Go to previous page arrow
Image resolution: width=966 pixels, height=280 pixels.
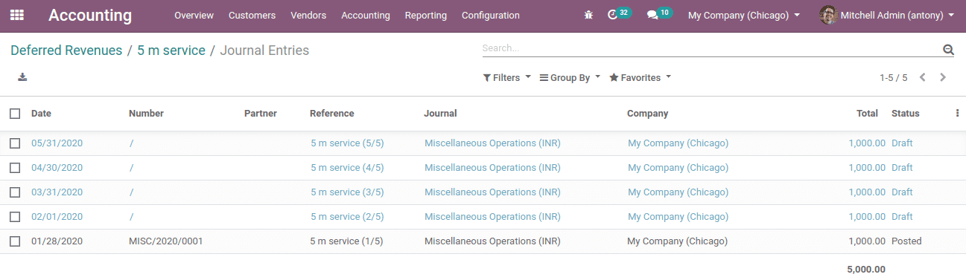point(923,77)
